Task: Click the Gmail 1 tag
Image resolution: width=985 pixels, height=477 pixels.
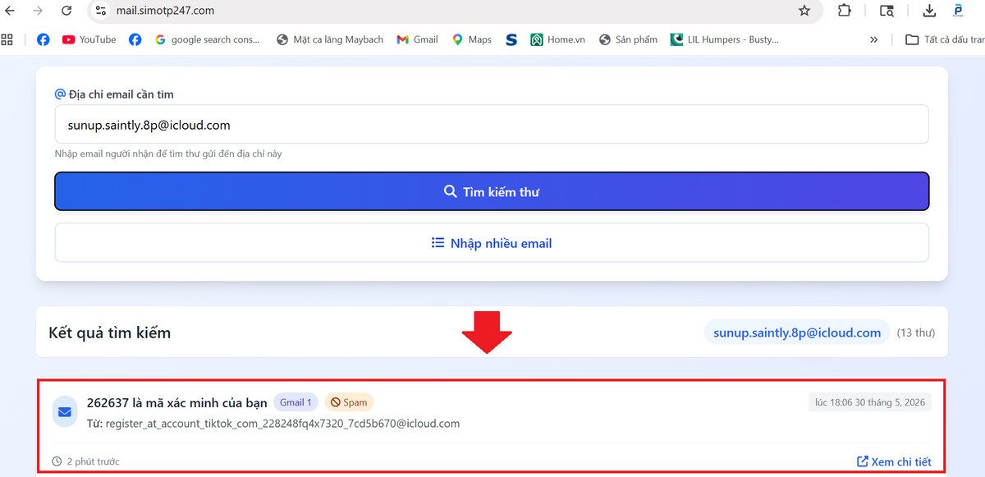Action: click(295, 402)
